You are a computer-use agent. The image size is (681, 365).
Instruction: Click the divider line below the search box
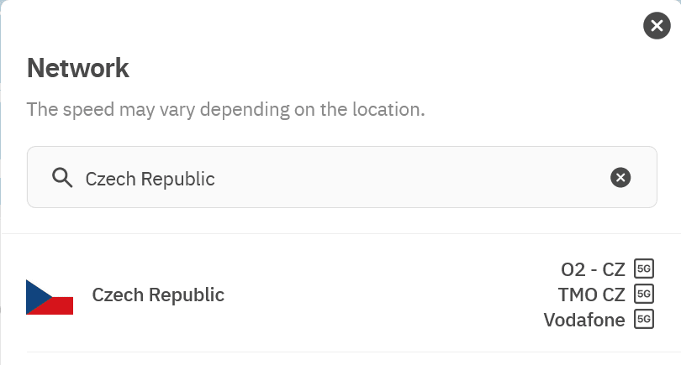coord(340,233)
